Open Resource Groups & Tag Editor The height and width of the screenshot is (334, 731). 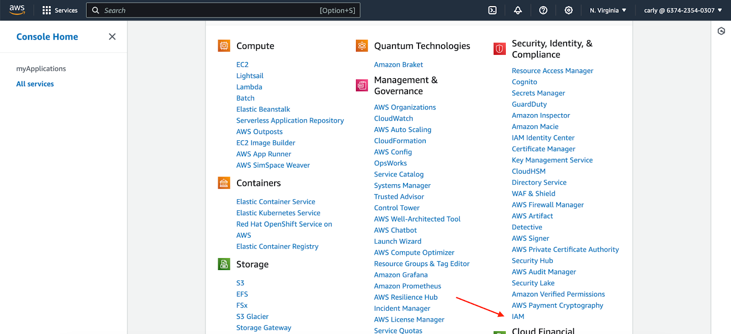tap(422, 264)
